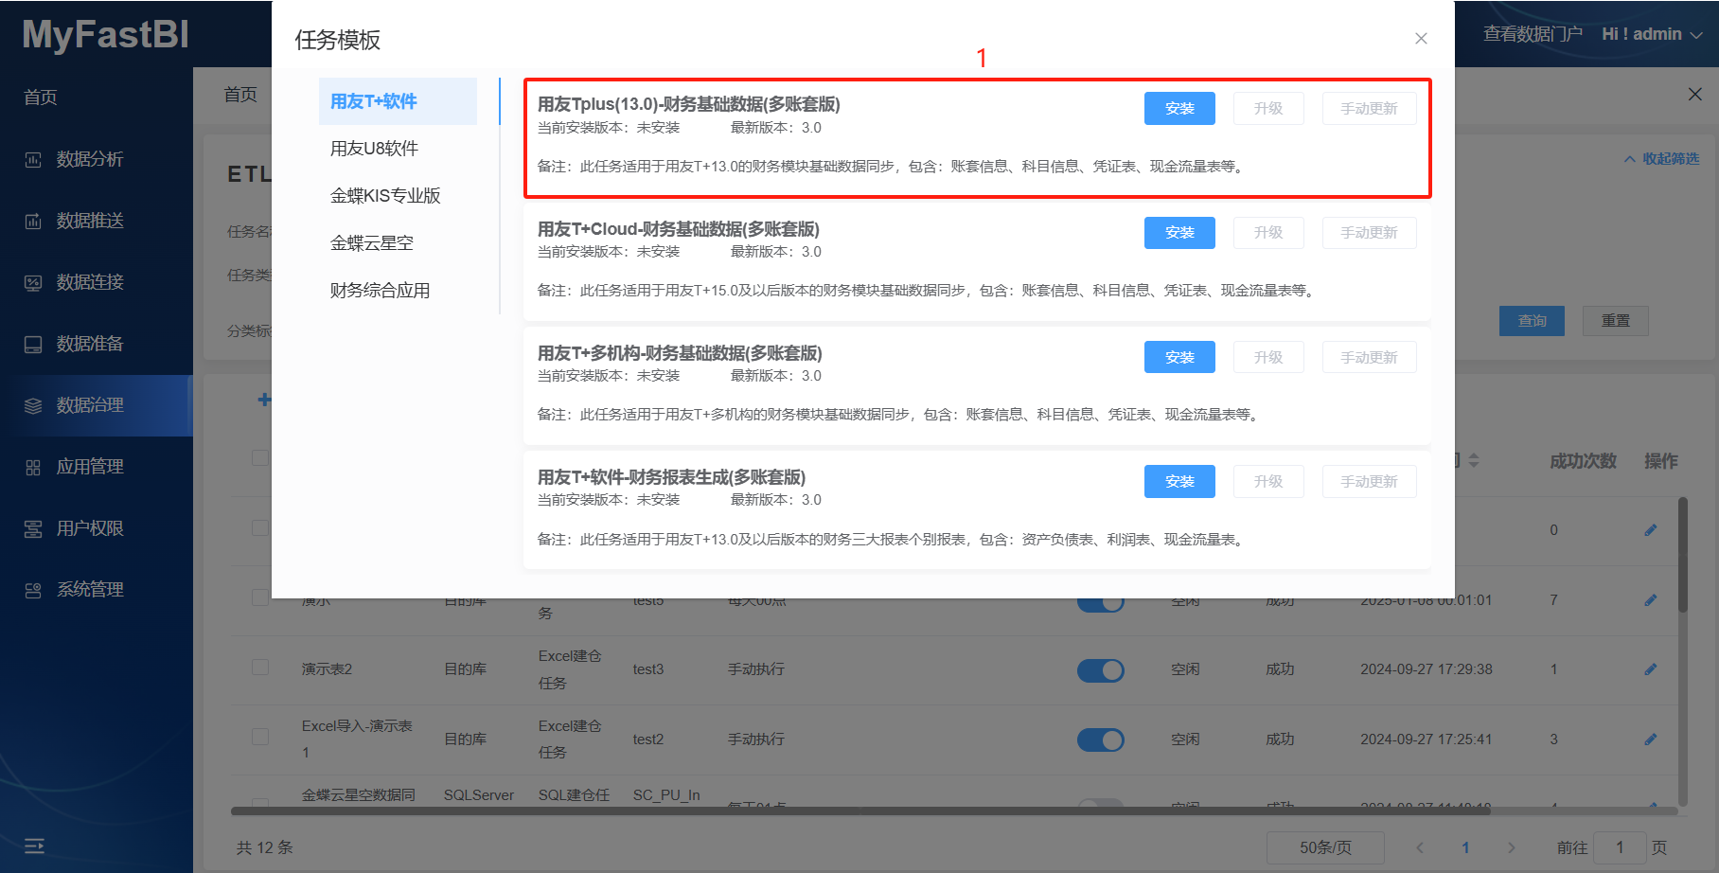Switch to 首页 page tab

click(x=240, y=95)
